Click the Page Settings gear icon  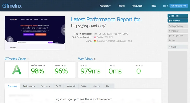tap(170, 26)
